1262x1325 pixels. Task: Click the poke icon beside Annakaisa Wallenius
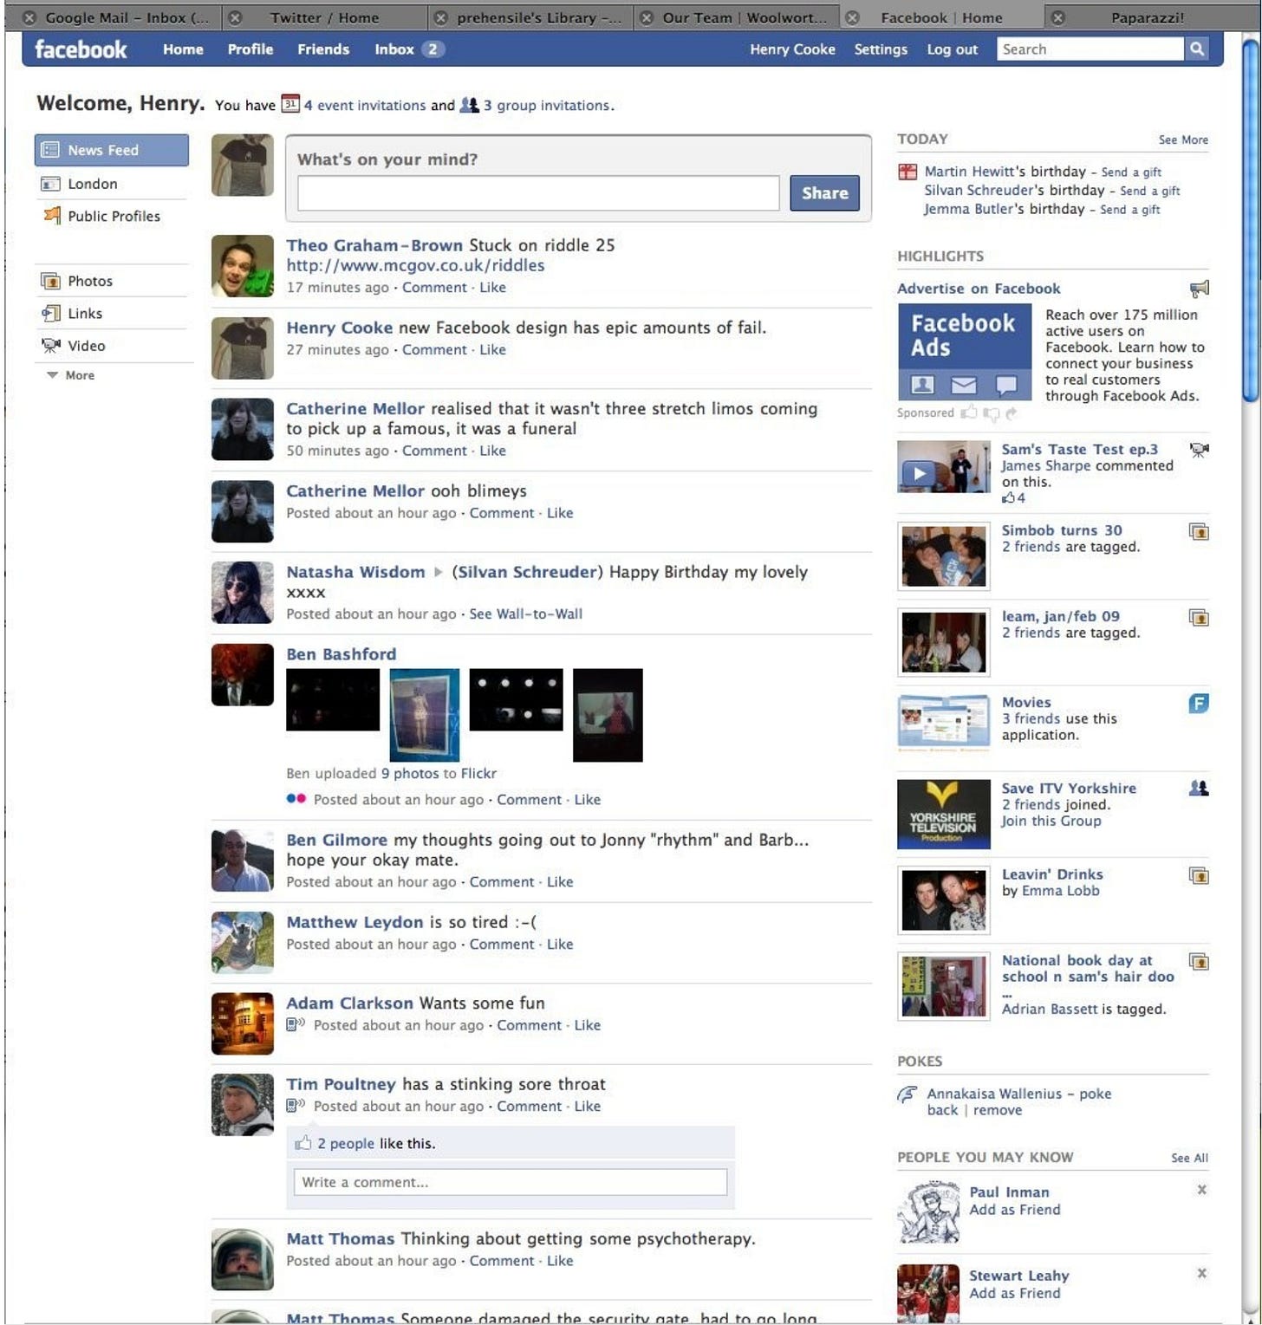pos(907,1094)
